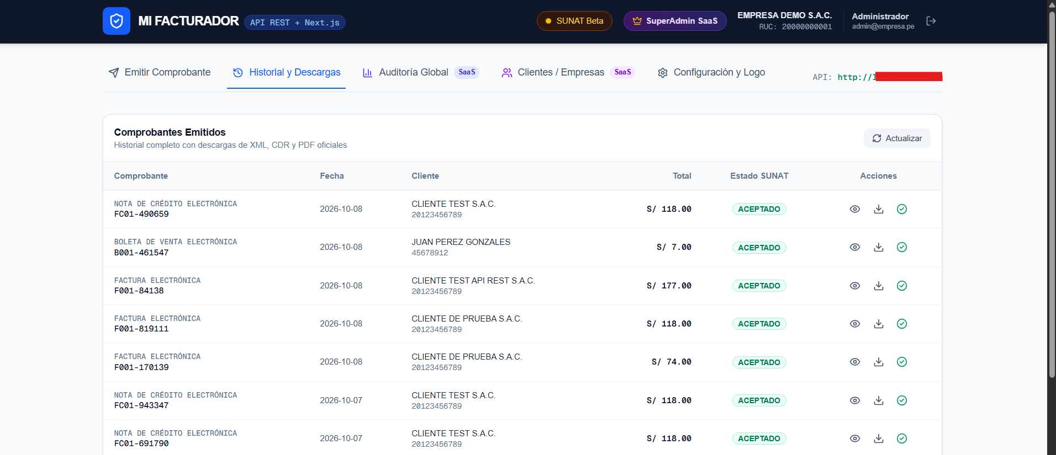Download files for F001-819111 row
The image size is (1056, 455).
(x=879, y=324)
